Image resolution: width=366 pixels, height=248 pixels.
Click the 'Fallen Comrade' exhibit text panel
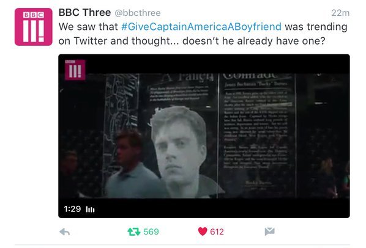point(257,136)
